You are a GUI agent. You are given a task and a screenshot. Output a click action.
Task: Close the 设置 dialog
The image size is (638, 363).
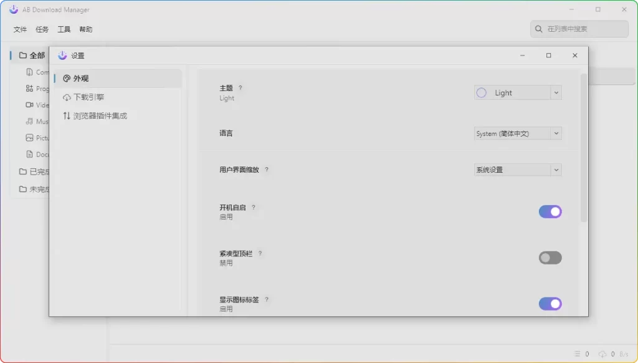point(575,56)
